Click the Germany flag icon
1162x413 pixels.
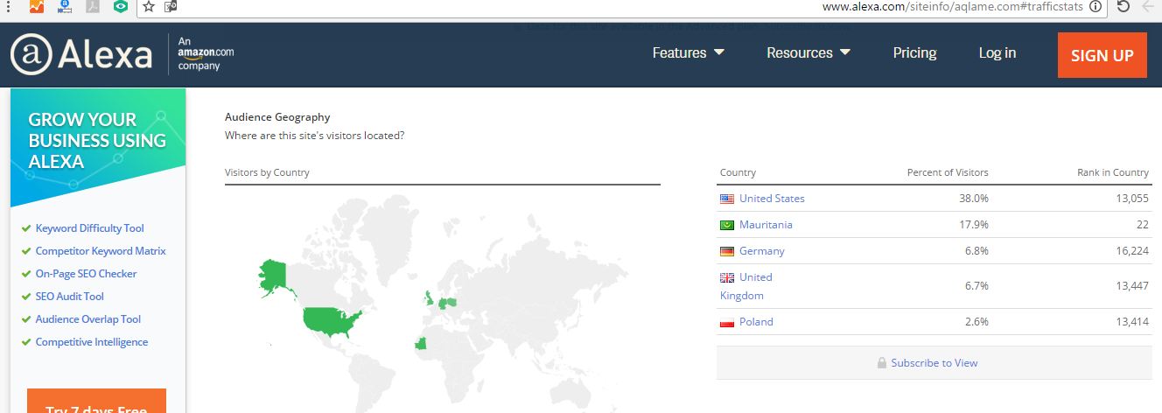727,251
